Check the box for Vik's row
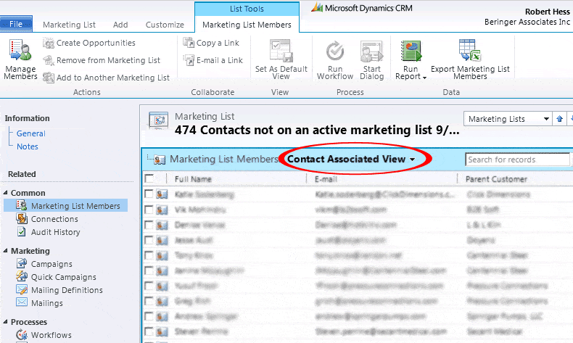Viewport: 573px width, 343px height. tap(149, 210)
